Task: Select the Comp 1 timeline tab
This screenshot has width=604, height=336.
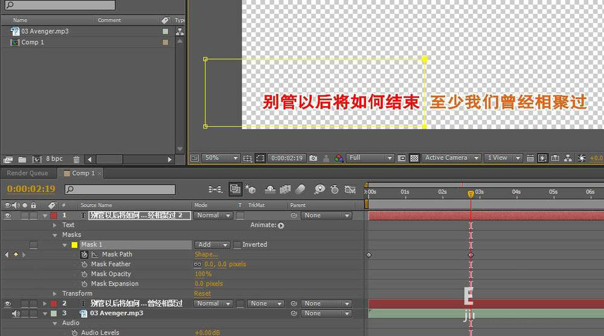Action: pos(83,173)
